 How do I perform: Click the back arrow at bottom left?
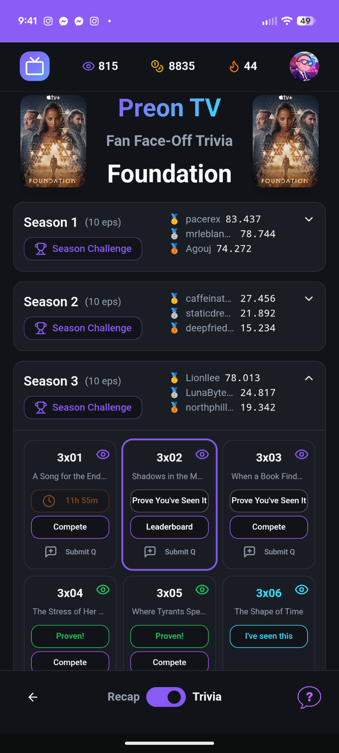(33, 697)
